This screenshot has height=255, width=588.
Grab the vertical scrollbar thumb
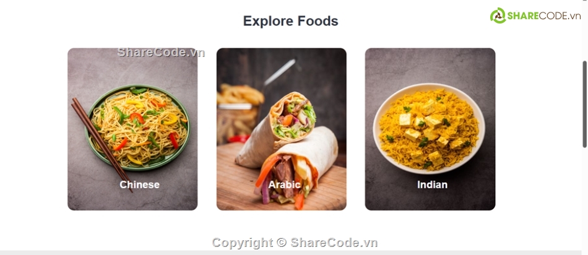pyautogui.click(x=584, y=104)
